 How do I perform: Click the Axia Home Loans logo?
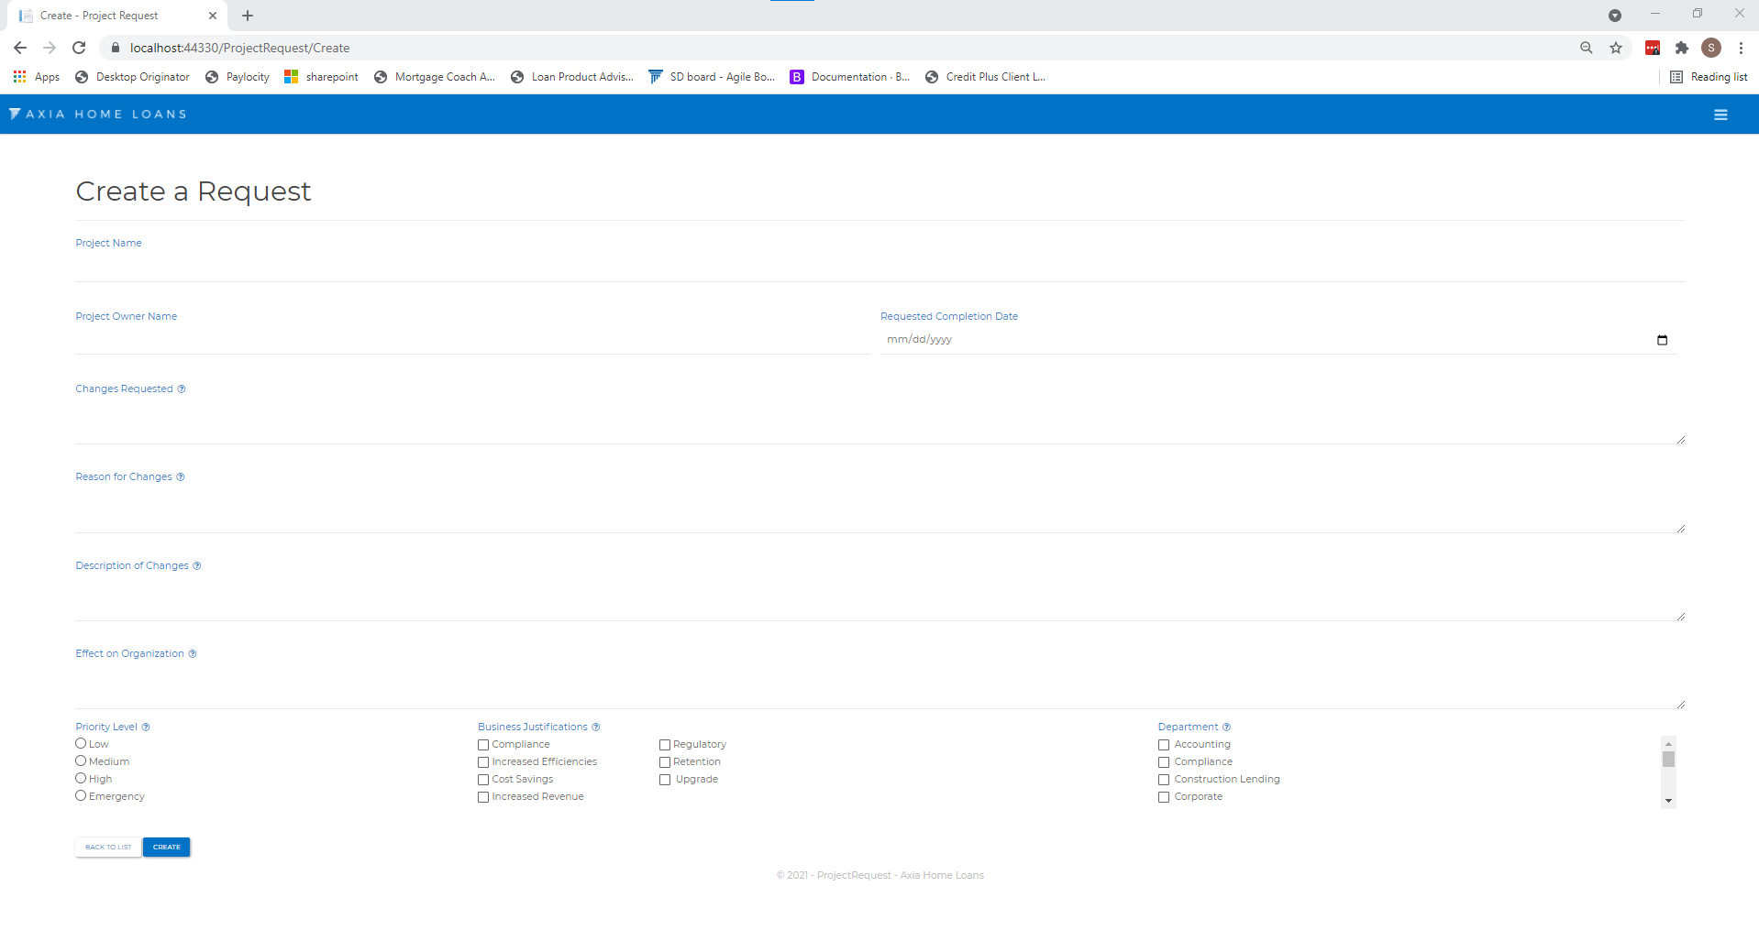pos(97,114)
